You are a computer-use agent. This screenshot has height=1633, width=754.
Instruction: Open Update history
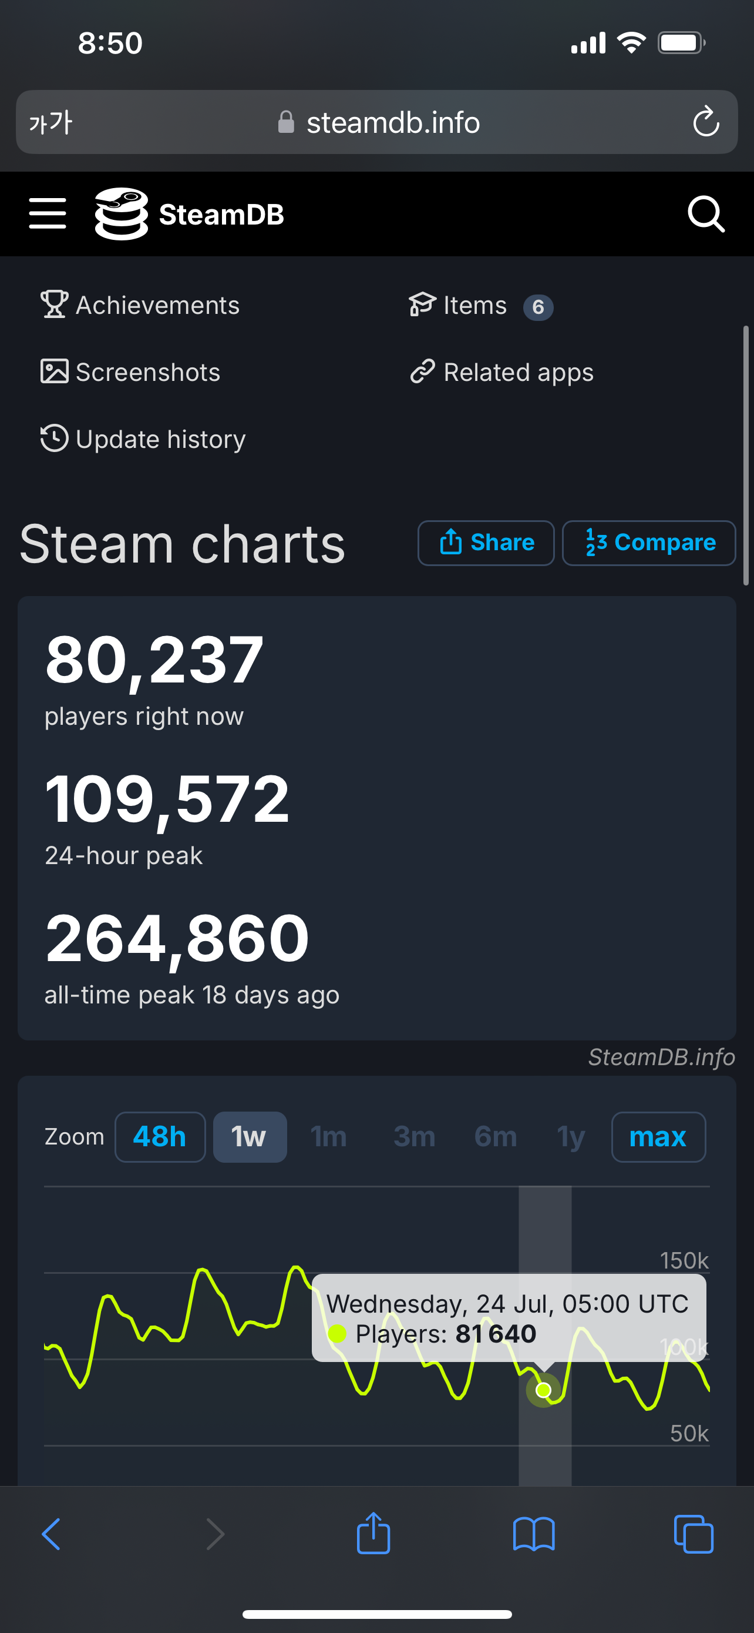click(x=144, y=439)
